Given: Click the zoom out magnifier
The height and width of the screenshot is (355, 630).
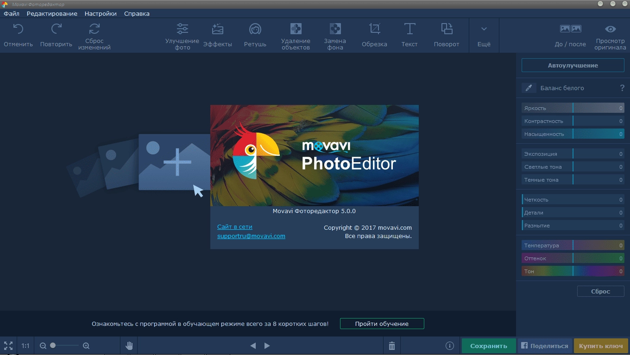Looking at the screenshot, I should [x=43, y=346].
